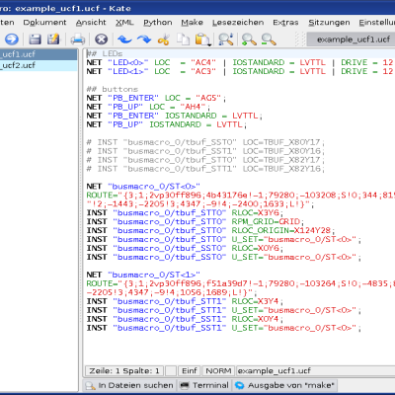Click the Zeile: 1 Spalte: 1 status field
Viewport: 395px width, 395px height.
[x=124, y=371]
